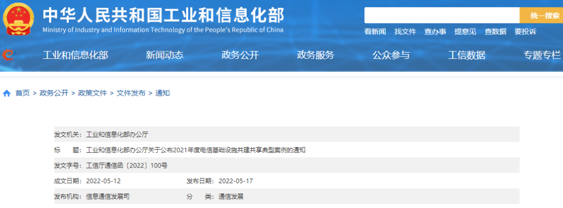Open the 公众参与 nav menu
Screen dimensions: 563x208
coord(391,55)
